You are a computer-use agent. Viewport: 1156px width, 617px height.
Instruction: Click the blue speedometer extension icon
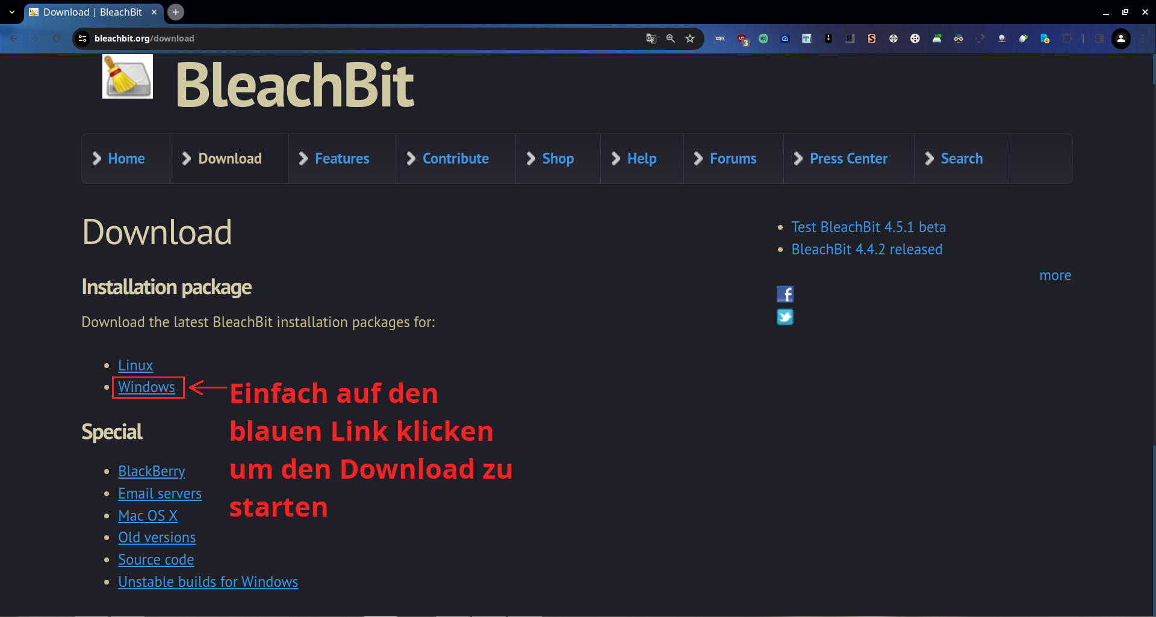pyautogui.click(x=785, y=38)
